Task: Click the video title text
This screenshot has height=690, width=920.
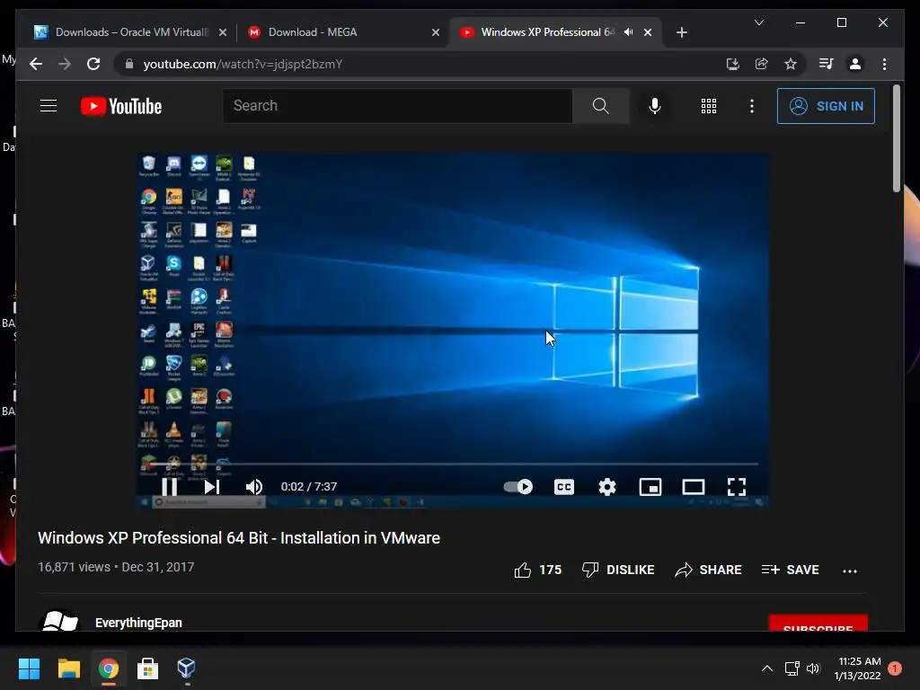Action: point(239,537)
